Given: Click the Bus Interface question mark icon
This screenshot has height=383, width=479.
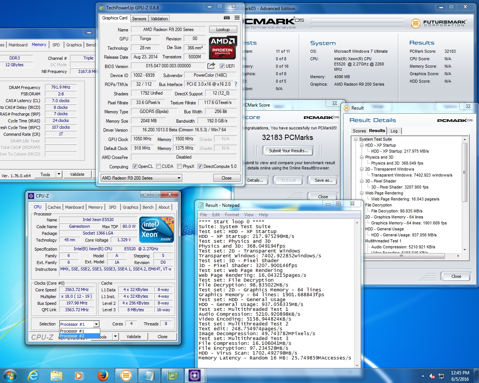Looking at the screenshot, I should [x=236, y=84].
